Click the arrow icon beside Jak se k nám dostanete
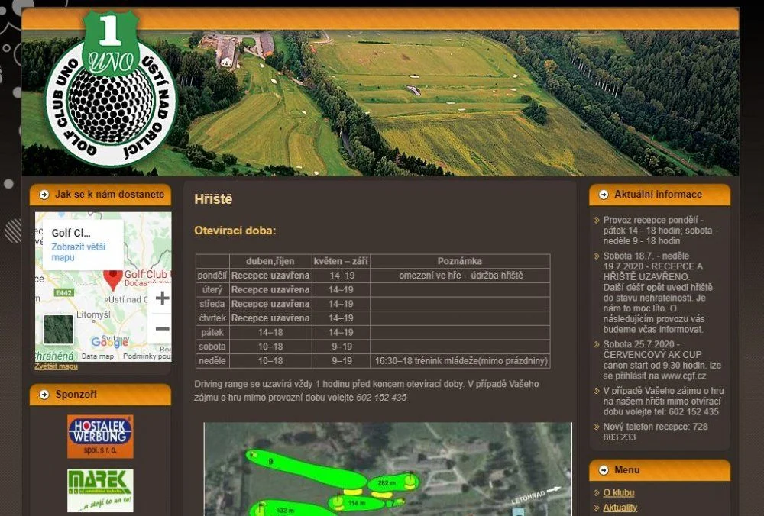The image size is (764, 516). tap(44, 195)
